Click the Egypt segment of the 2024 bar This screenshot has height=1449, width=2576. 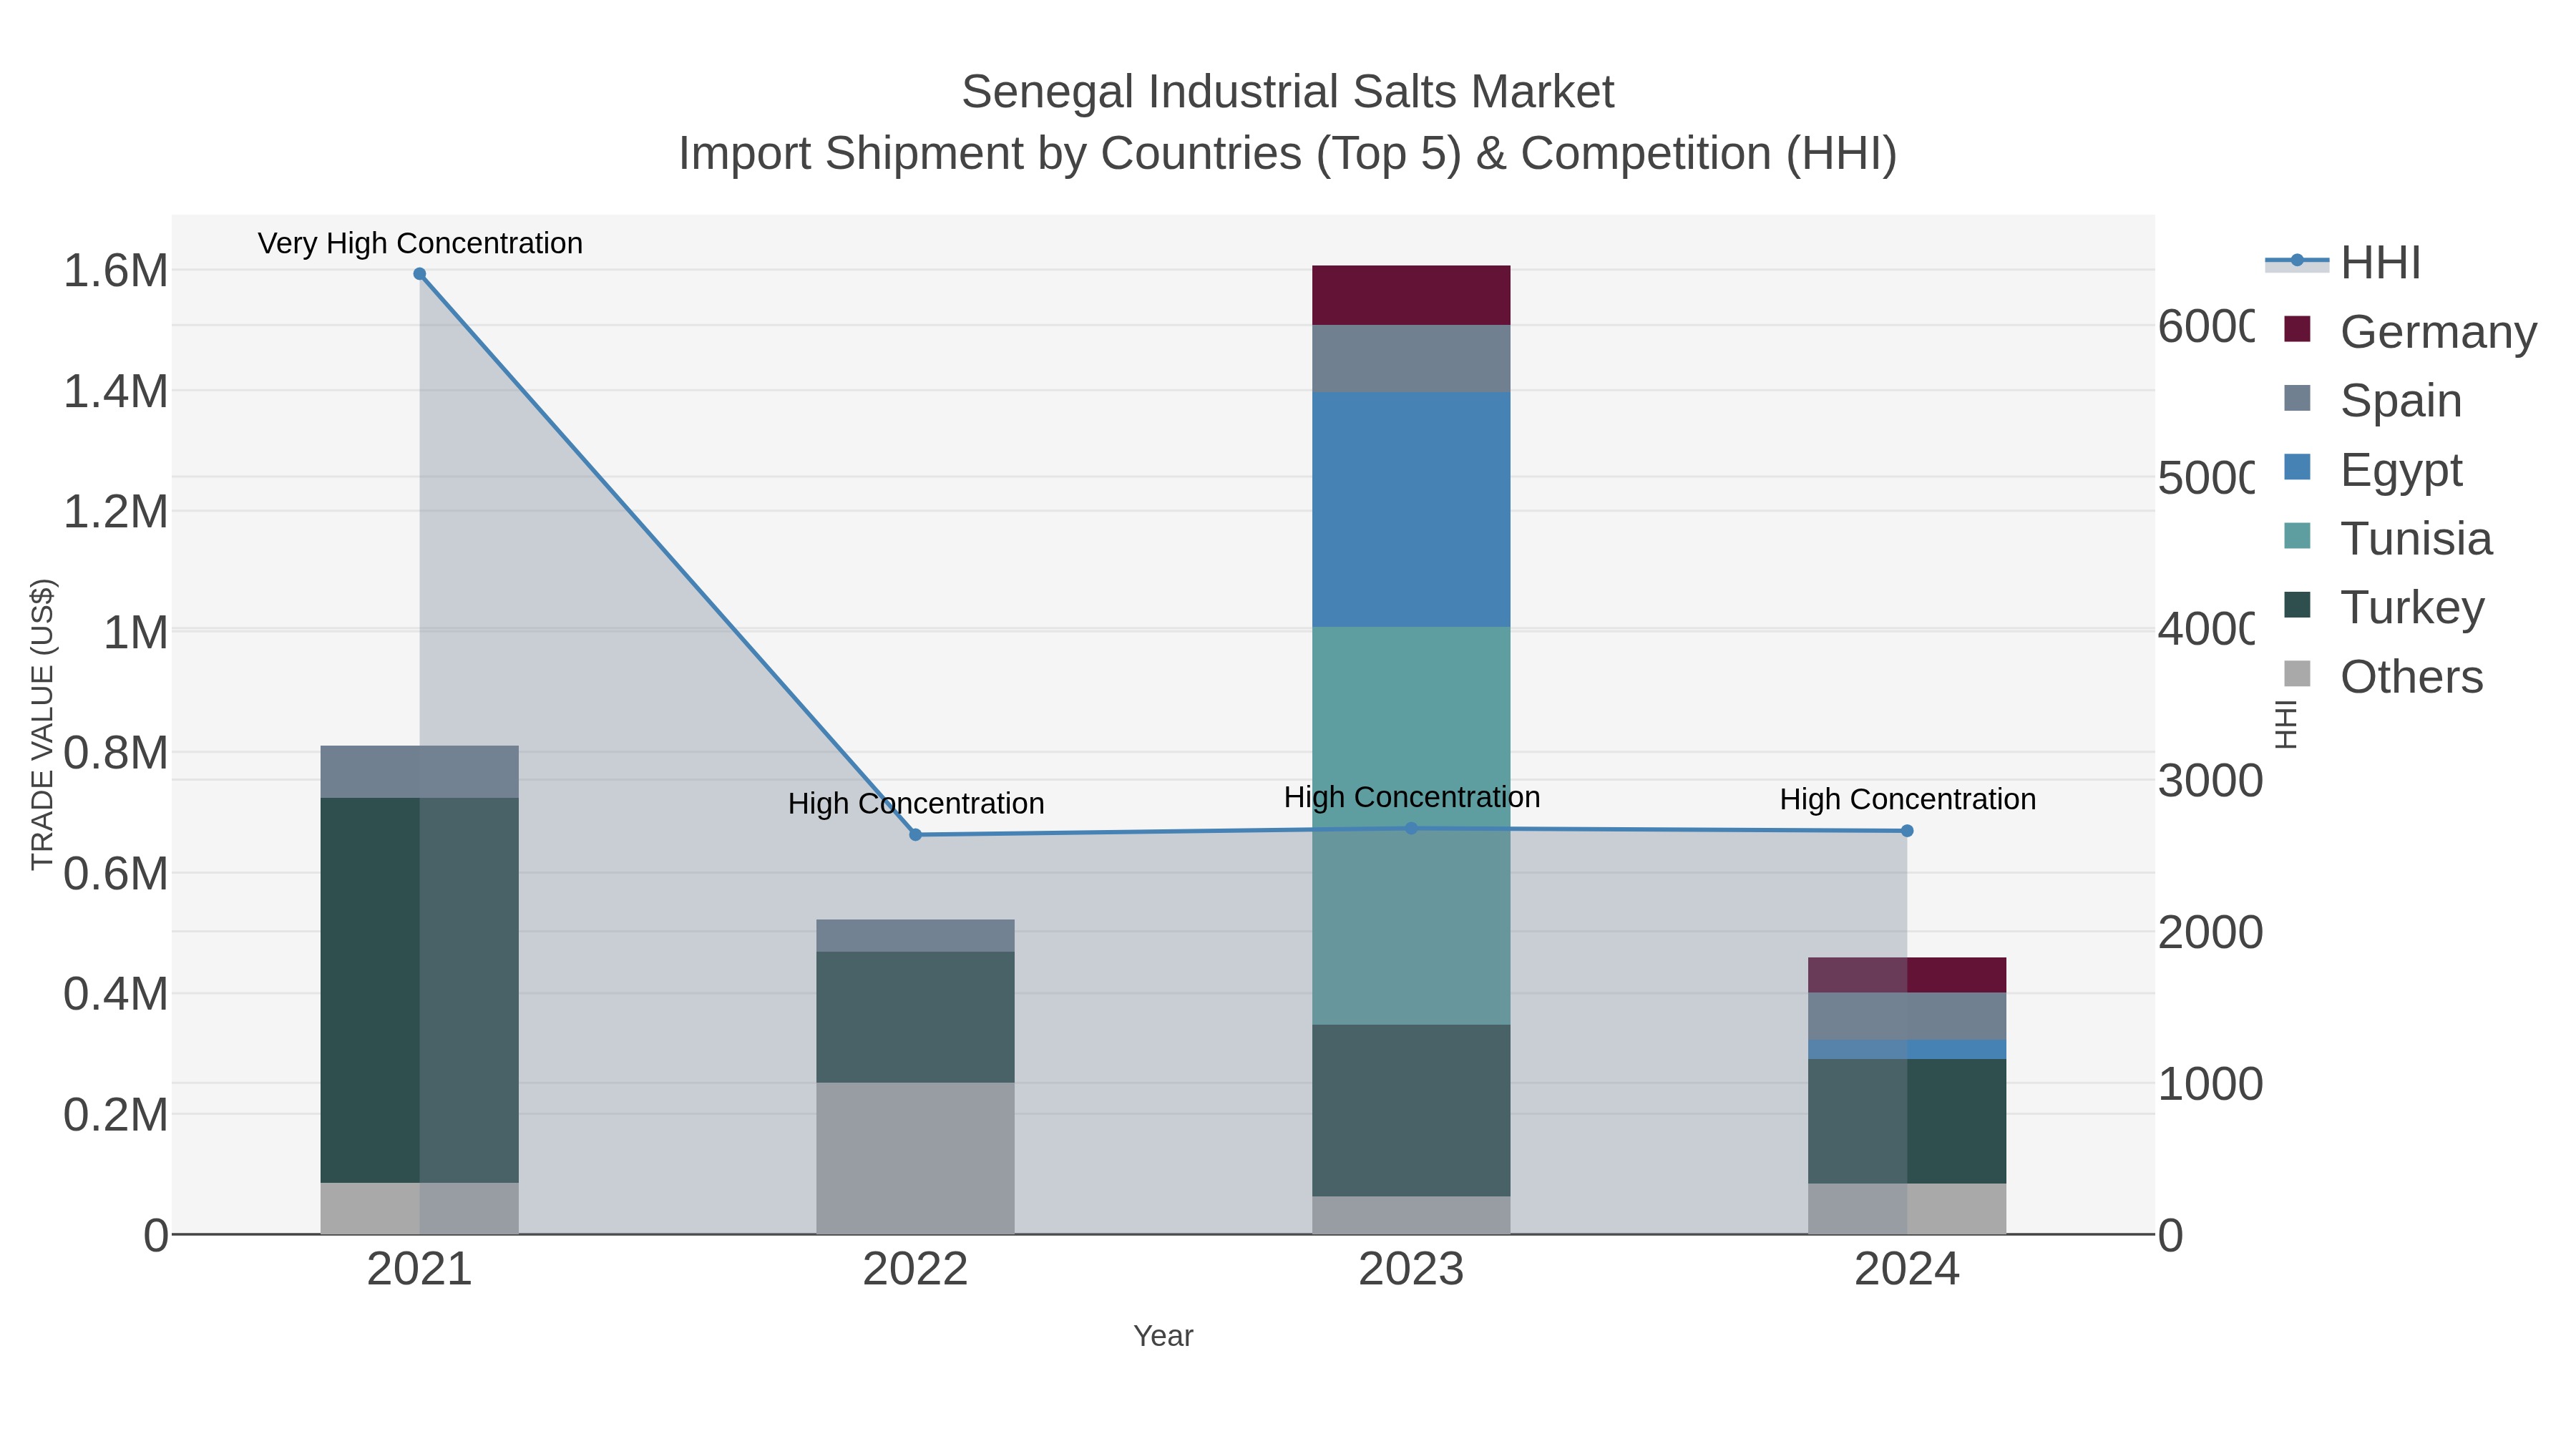pyautogui.click(x=1907, y=1050)
